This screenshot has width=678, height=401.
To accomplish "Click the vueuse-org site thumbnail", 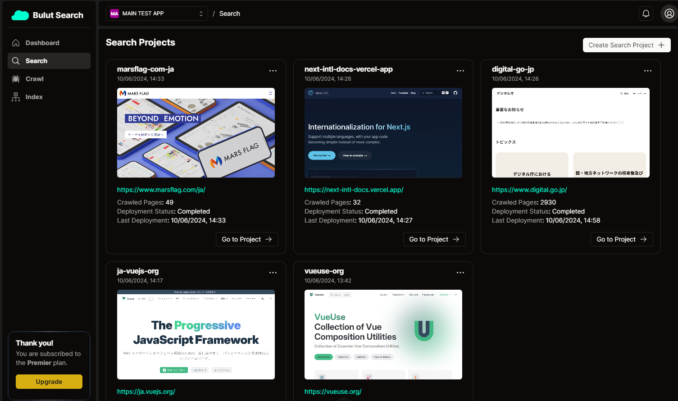I will 383,334.
